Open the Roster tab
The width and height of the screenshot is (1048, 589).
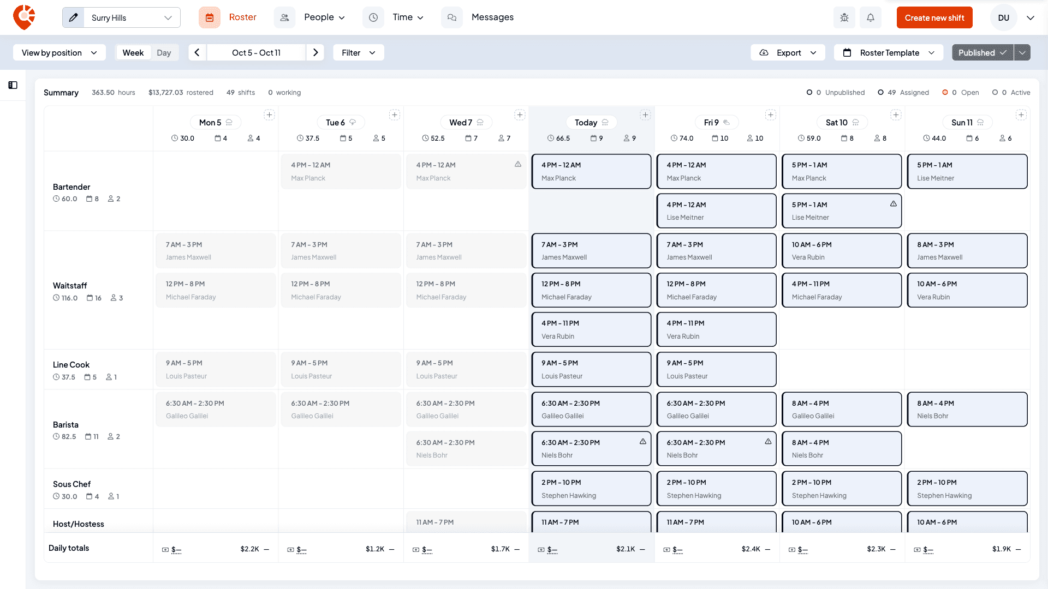tap(243, 17)
